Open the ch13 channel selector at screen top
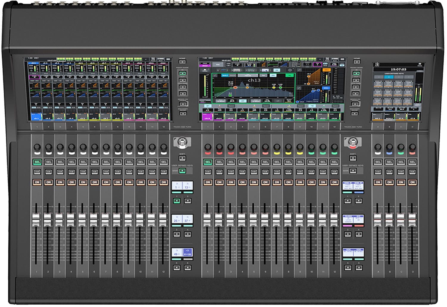 pyautogui.click(x=205, y=65)
